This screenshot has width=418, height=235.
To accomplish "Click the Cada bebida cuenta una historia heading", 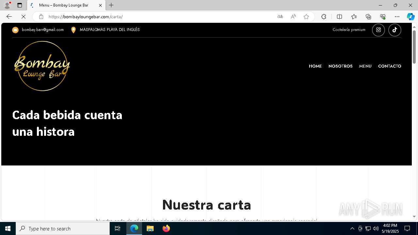I will click(x=67, y=123).
